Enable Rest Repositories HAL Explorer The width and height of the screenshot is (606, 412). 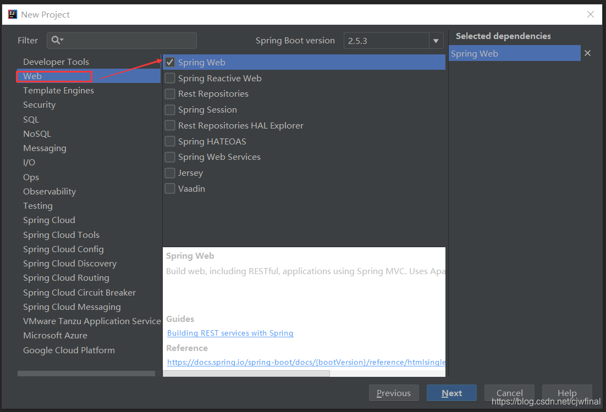pos(170,125)
